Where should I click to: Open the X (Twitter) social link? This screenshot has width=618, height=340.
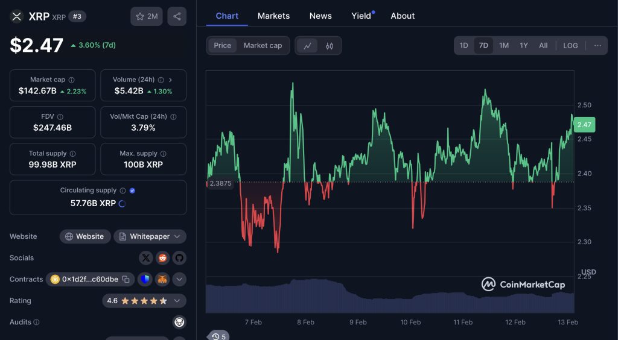[x=146, y=258]
